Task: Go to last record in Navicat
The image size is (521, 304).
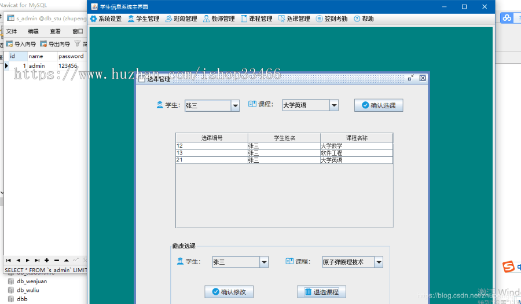Action: [37, 260]
